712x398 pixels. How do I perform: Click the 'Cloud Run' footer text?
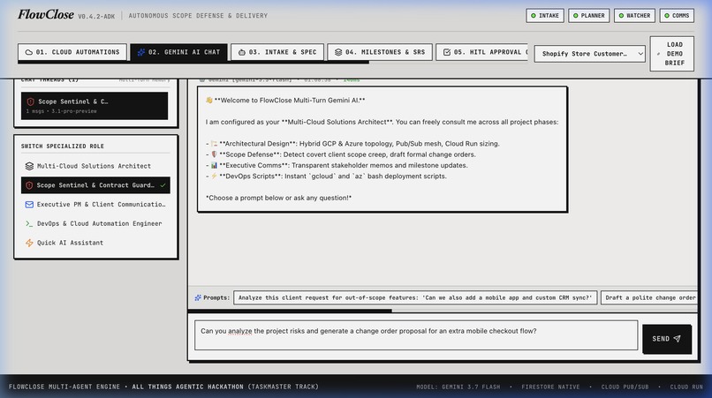tap(686, 387)
